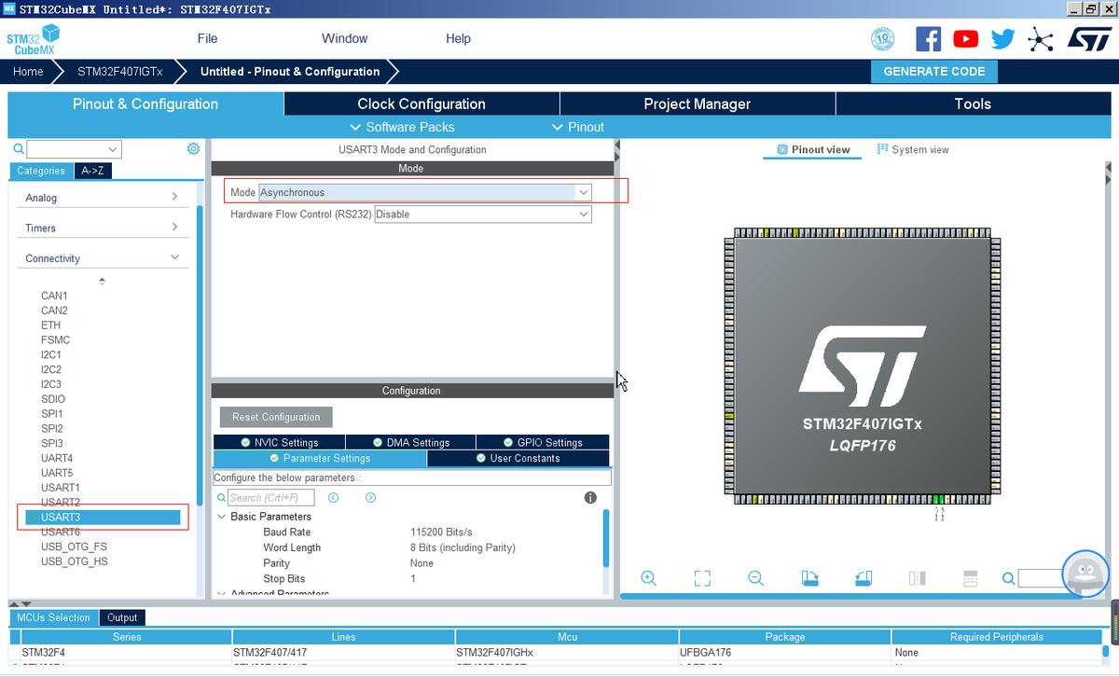The width and height of the screenshot is (1119, 678).
Task: Click the pin search input field
Action: (x=1042, y=578)
